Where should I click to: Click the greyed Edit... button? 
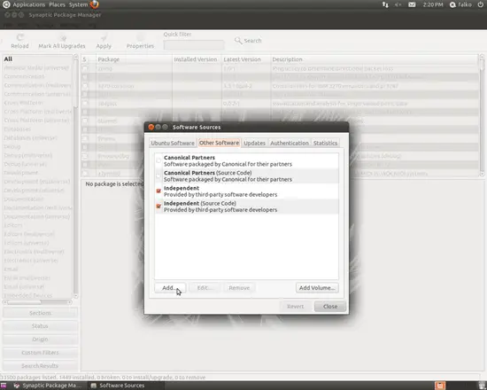point(205,288)
